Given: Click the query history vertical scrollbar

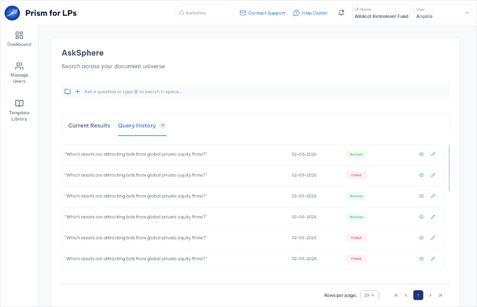Looking at the screenshot, I should [x=449, y=168].
